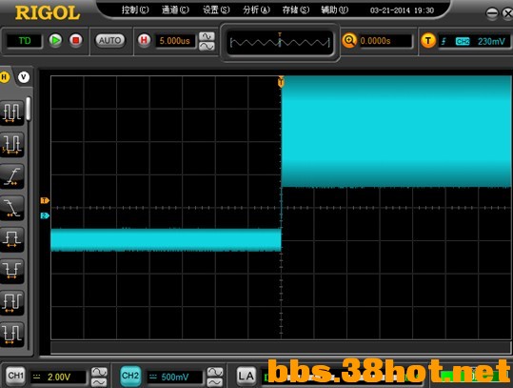
Task: Open the 分析(A) analysis menu
Action: click(256, 10)
